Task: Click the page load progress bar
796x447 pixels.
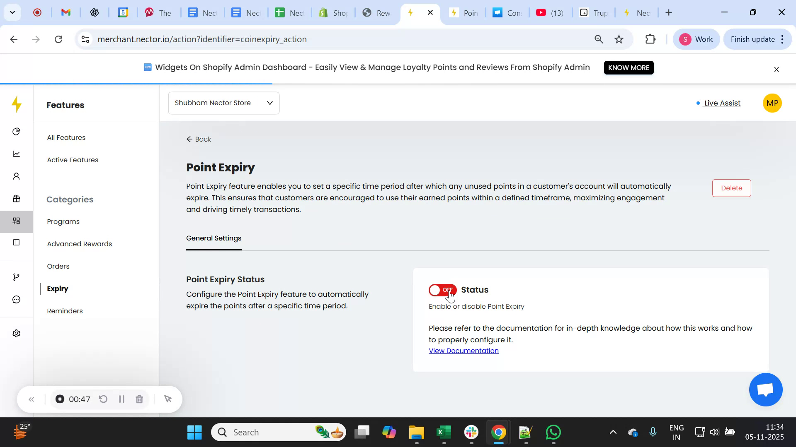Action: [x=136, y=83]
